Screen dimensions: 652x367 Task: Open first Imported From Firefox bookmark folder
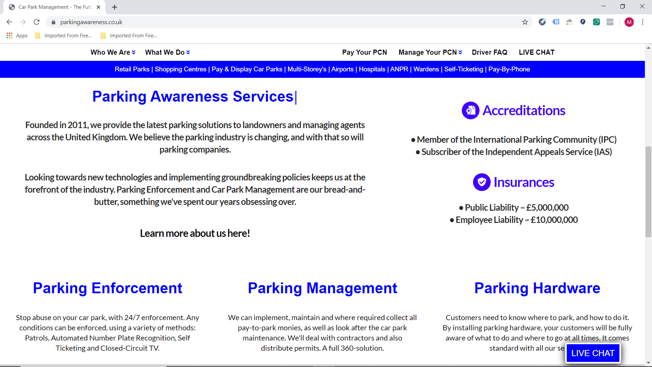point(64,36)
